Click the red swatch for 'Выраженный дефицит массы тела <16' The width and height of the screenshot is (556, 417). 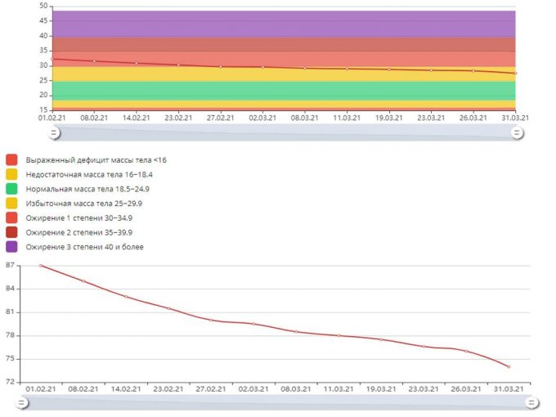tap(11, 159)
